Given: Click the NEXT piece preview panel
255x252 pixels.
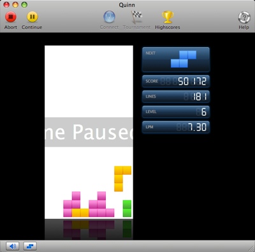Looking at the screenshot, I should tap(176, 59).
